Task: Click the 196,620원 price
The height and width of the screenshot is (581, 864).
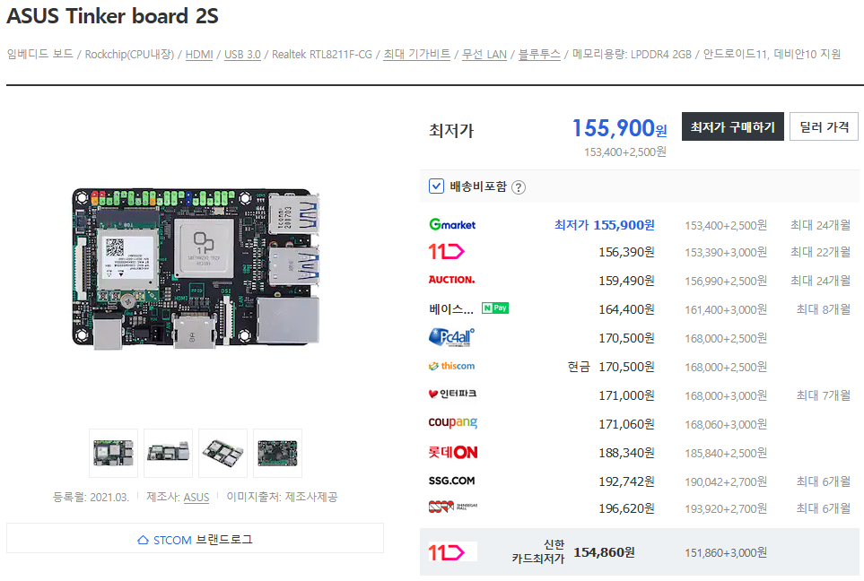Action: [626, 508]
